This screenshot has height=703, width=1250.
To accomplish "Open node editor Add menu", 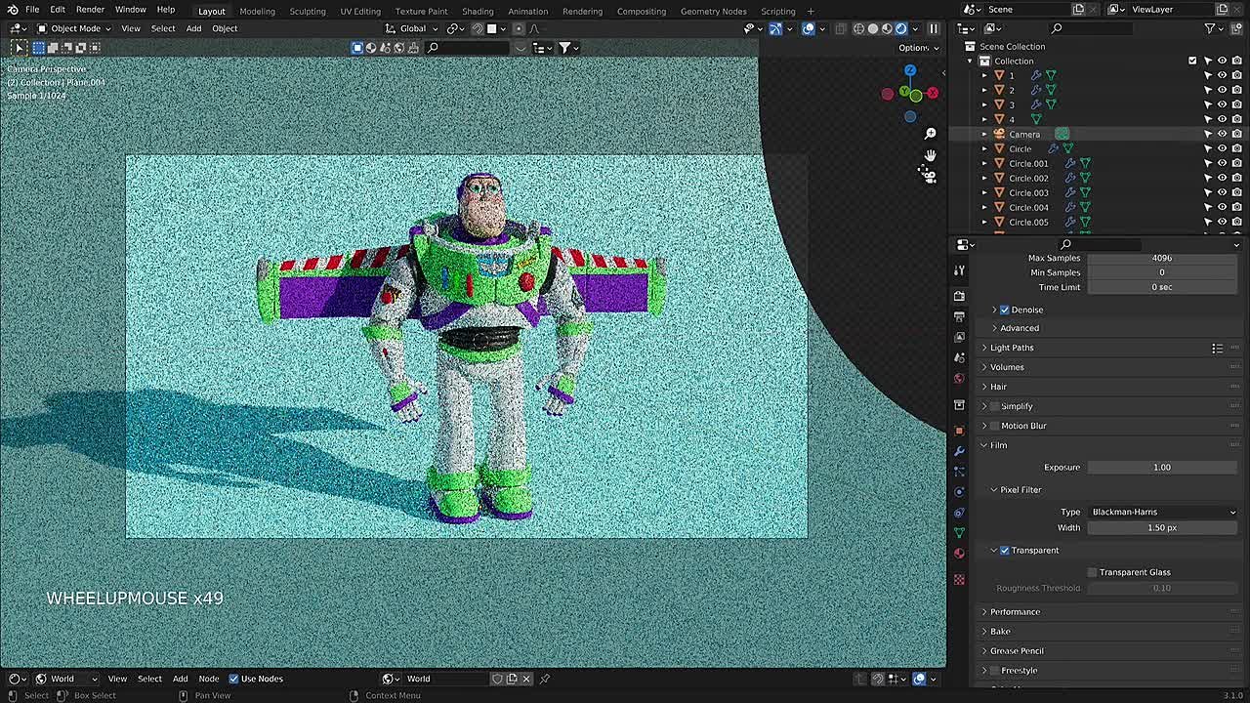I will coord(180,679).
